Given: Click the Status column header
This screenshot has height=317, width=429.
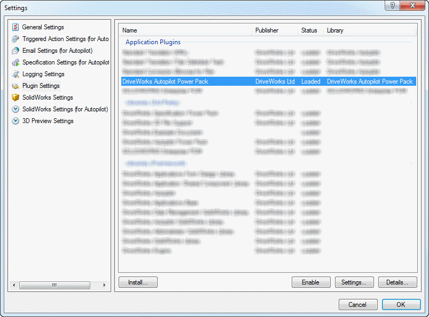Looking at the screenshot, I should pyautogui.click(x=310, y=30).
